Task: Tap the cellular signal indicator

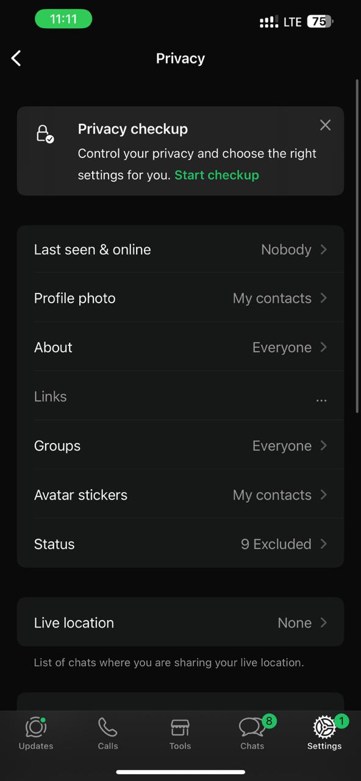Action: [268, 21]
